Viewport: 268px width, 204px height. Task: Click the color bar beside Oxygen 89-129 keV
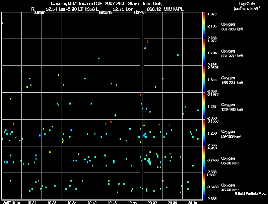204,133
